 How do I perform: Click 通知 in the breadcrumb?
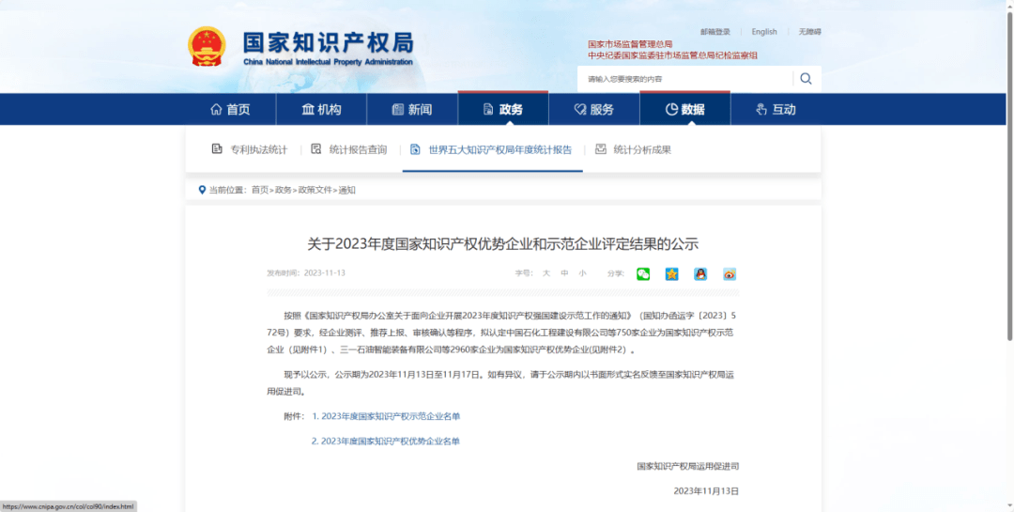point(347,191)
